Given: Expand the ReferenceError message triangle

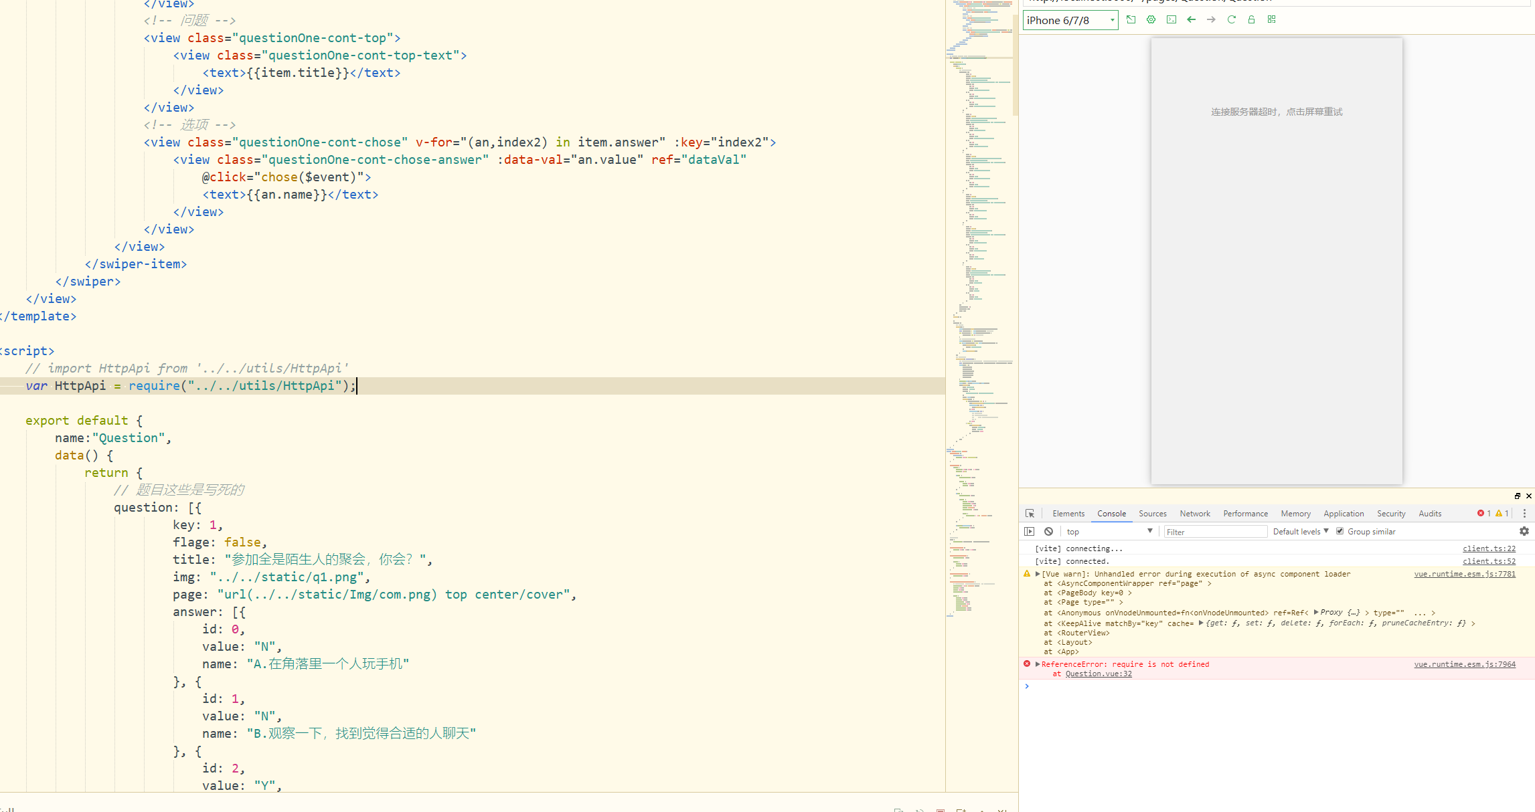Looking at the screenshot, I should pos(1038,664).
